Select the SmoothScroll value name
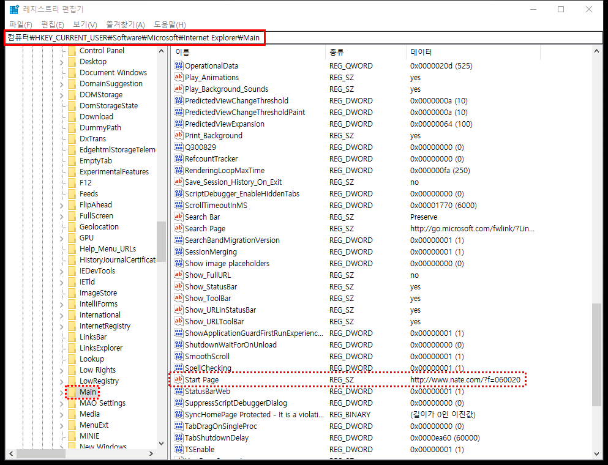 click(207, 357)
